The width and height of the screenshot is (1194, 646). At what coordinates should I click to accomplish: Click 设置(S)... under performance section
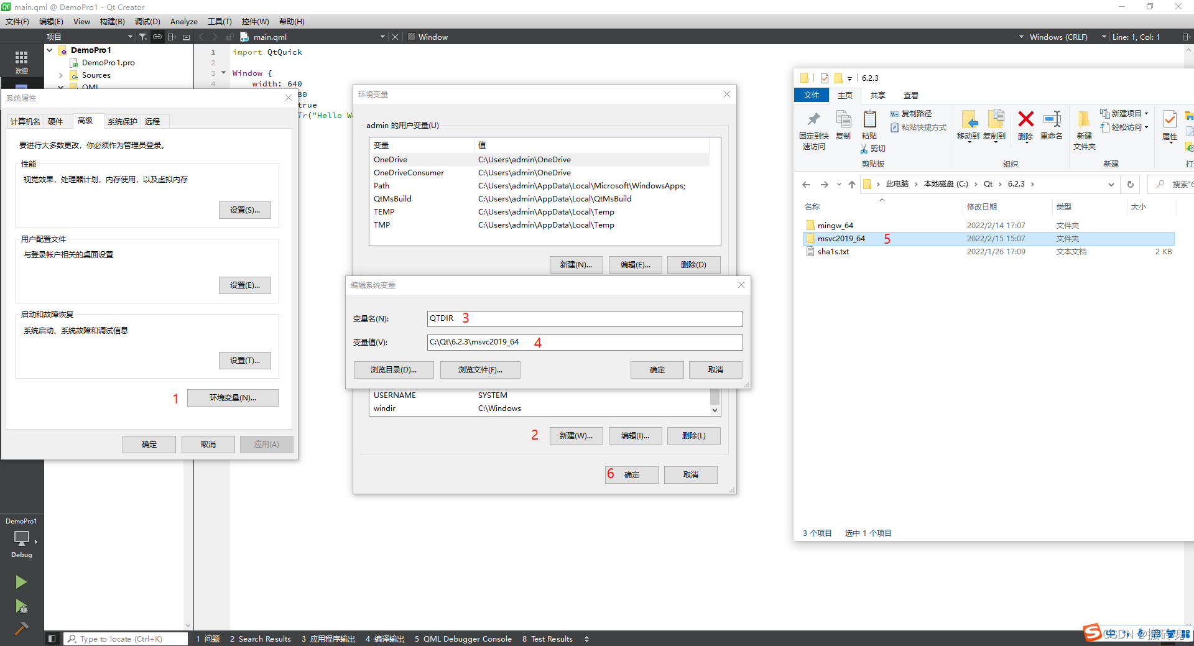pos(245,210)
